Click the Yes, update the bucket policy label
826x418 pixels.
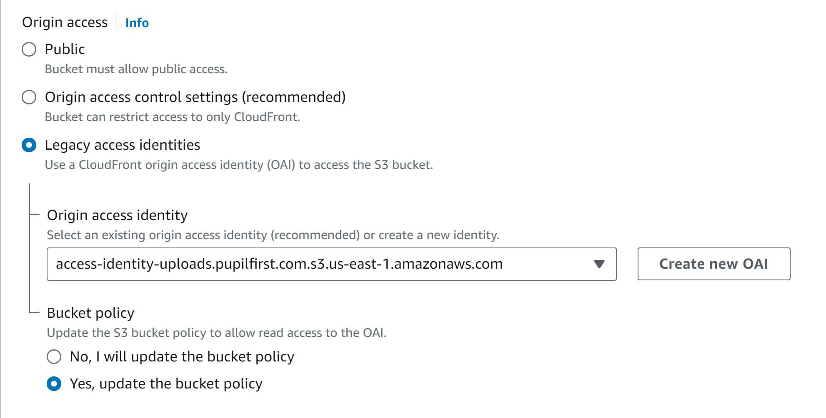166,383
